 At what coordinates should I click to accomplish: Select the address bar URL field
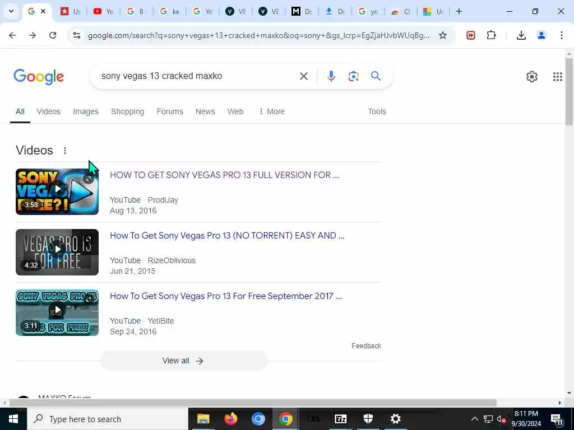(x=258, y=35)
